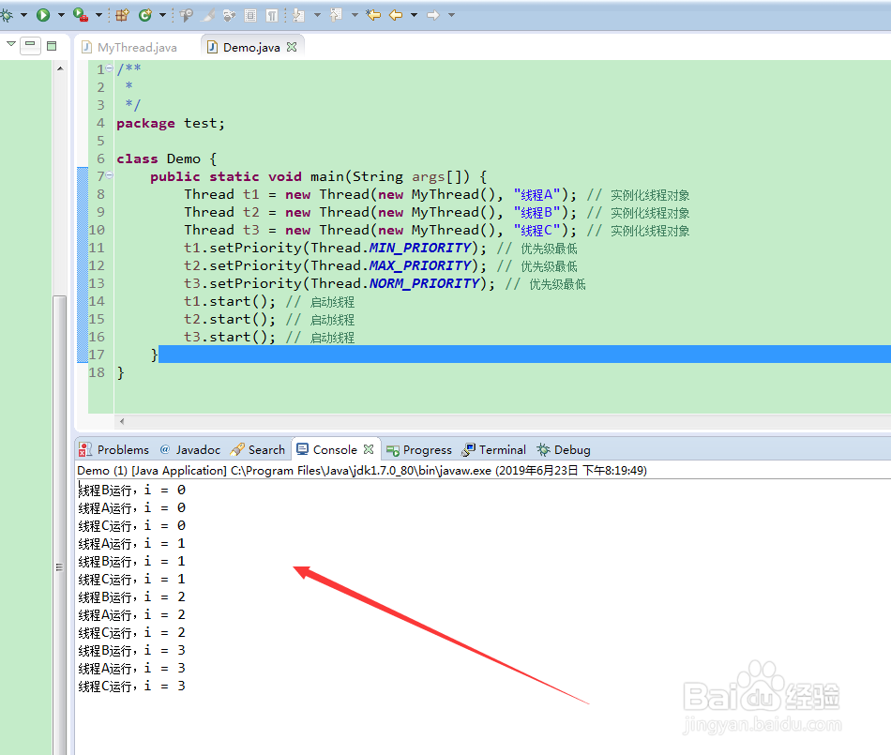Click the Back navigation arrow
The width and height of the screenshot is (891, 755).
pos(396,15)
